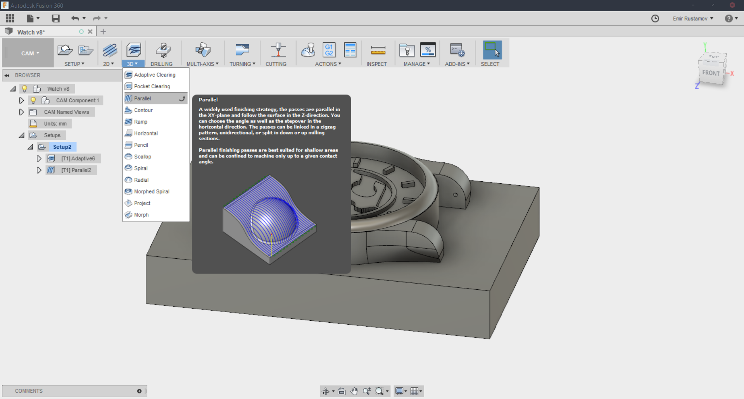Open the MANAGE dropdown menu
Image resolution: width=744 pixels, height=399 pixels.
pos(417,64)
